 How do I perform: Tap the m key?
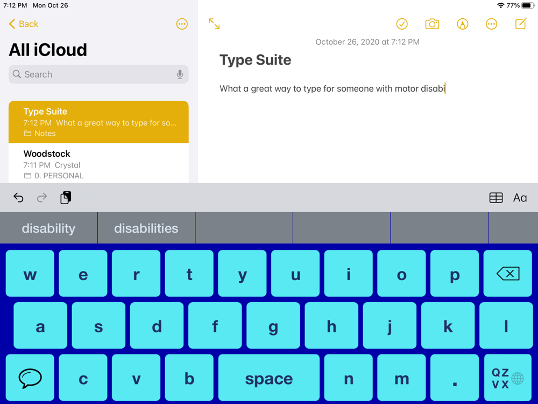point(401,378)
